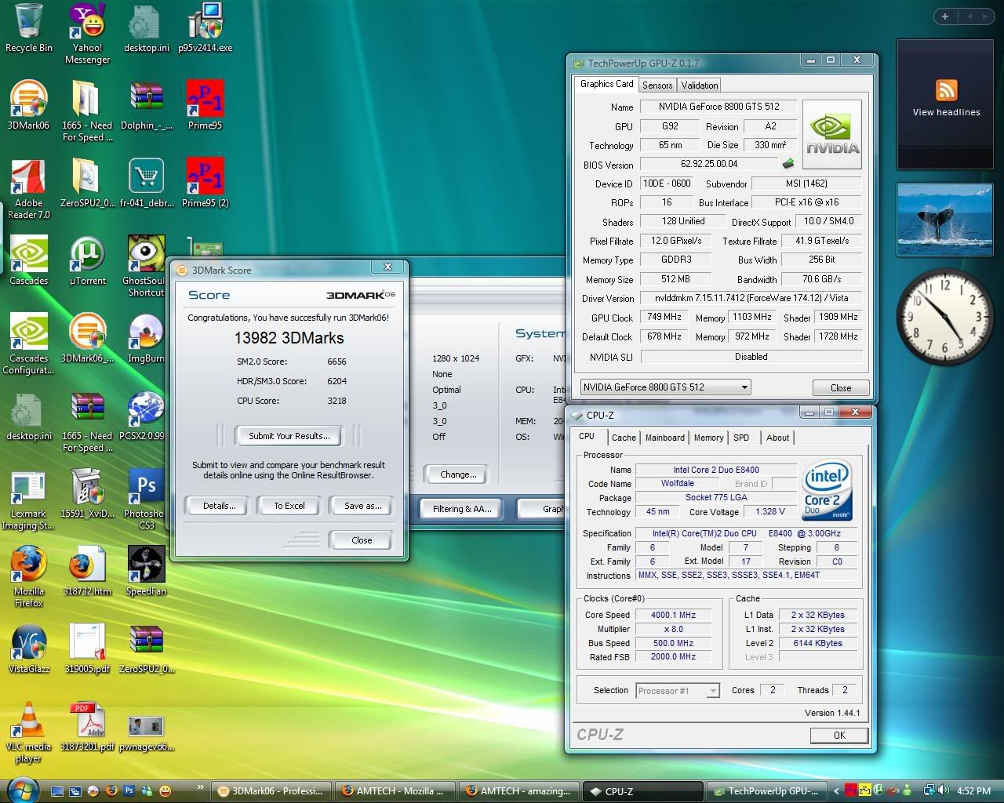Click the NVIDIA logo in GPU-Z

(x=833, y=134)
